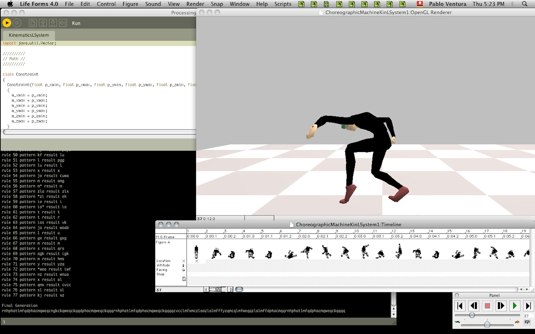Stop the sketch with the stop icon
The image size is (535, 334).
coord(17,23)
